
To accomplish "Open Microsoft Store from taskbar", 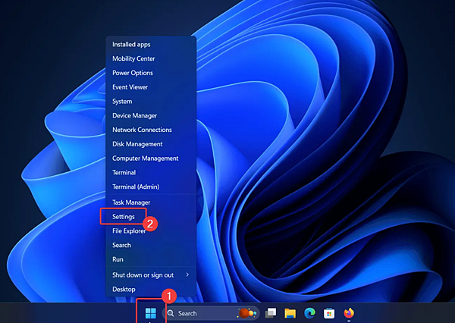I will pos(329,313).
